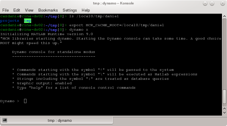Image resolution: width=227 pixels, height=126 pixels.
Task: Click 'ROOT might speed this up.' line
Action: [31, 43]
